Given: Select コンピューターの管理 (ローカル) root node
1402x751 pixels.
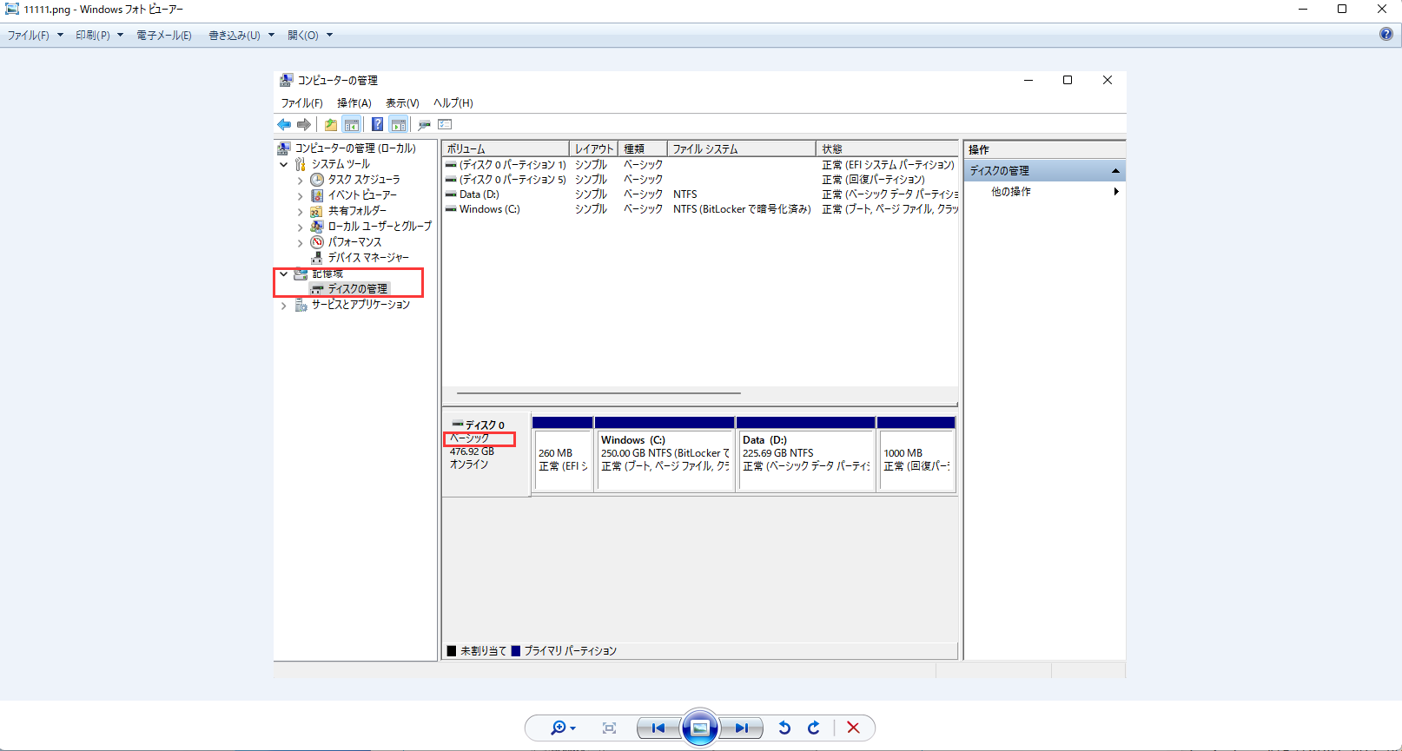Looking at the screenshot, I should (355, 148).
